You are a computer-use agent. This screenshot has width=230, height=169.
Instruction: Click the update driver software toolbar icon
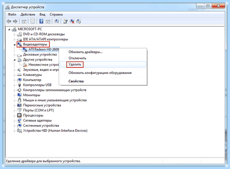pos(66,21)
